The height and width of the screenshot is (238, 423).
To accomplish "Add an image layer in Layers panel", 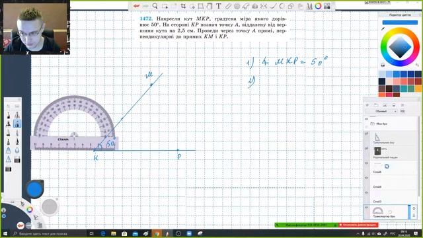I will (x=385, y=105).
